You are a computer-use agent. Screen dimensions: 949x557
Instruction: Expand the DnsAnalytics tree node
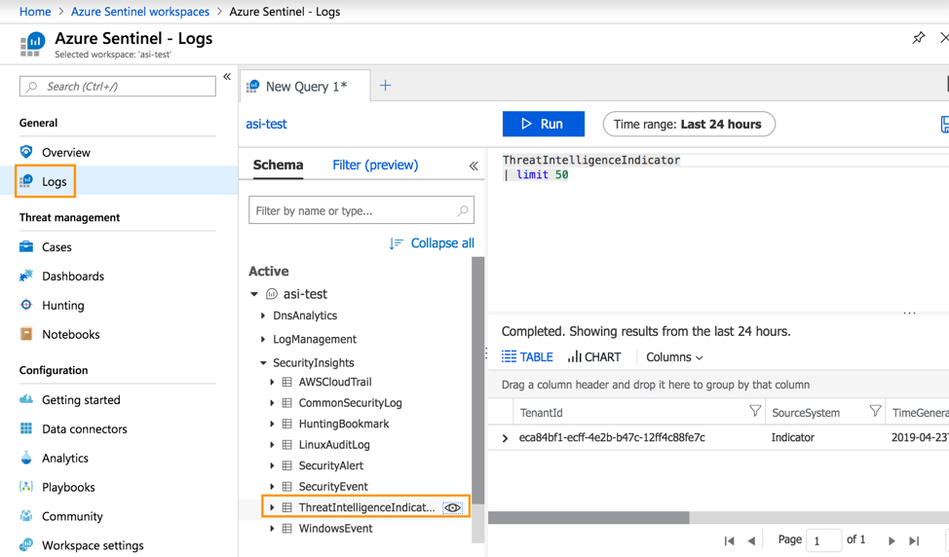point(263,316)
